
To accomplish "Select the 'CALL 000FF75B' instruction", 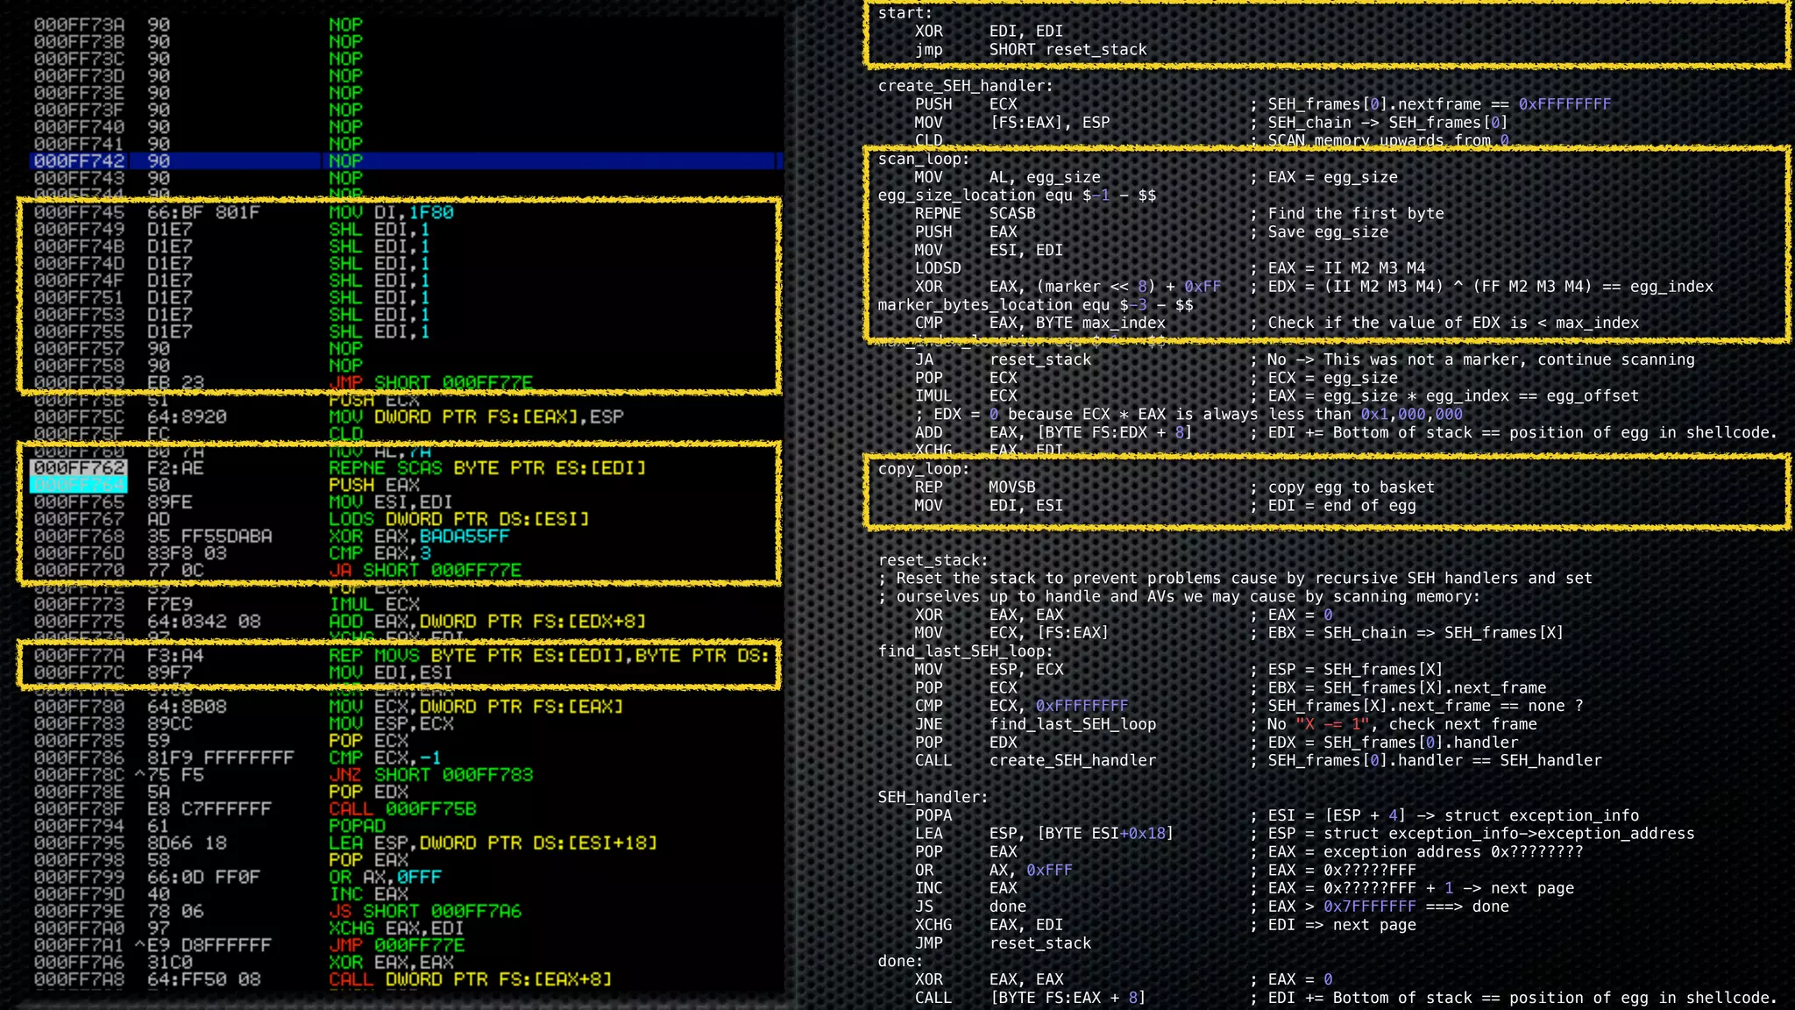I will tap(402, 810).
